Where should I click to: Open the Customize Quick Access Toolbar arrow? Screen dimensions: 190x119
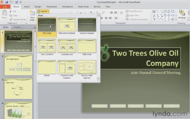[21, 2]
